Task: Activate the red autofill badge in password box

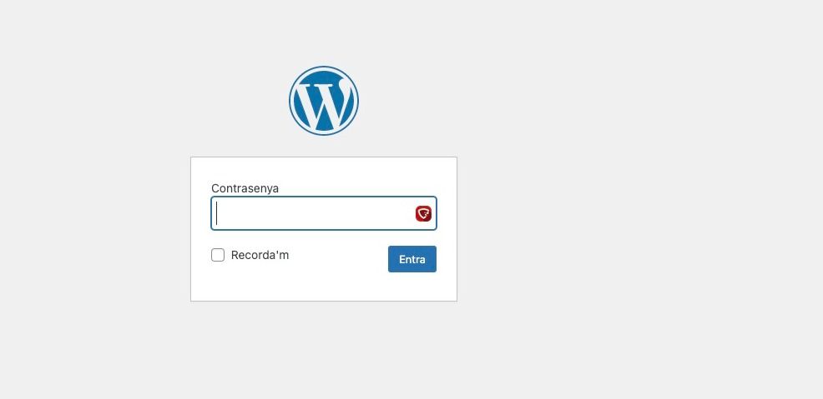Action: (423, 213)
